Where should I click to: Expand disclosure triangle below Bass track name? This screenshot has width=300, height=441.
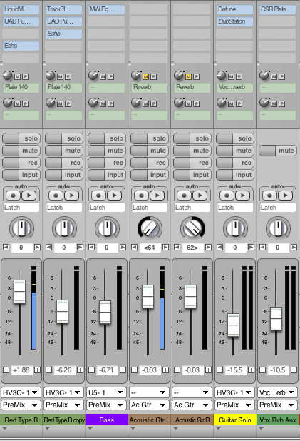pyautogui.click(x=90, y=428)
